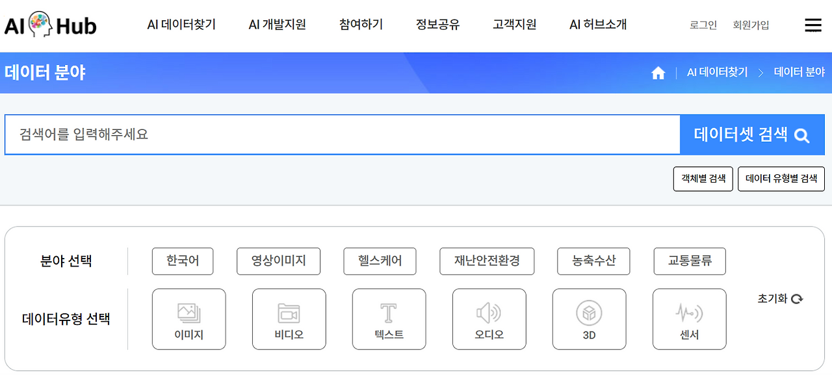
Task: Toggle the 재난안전환경 category filter
Action: point(487,261)
